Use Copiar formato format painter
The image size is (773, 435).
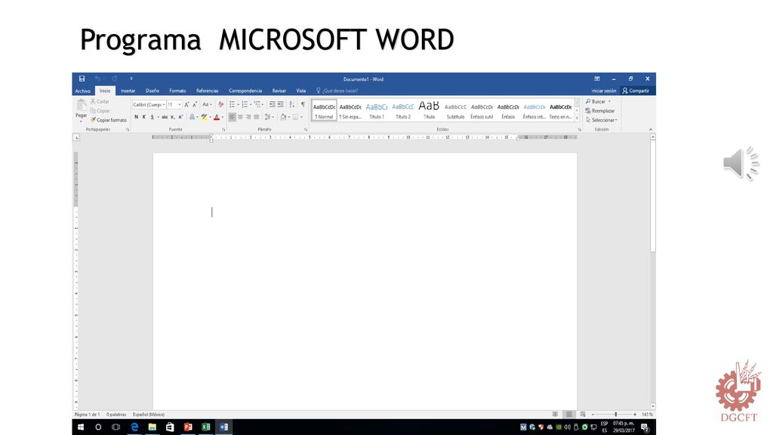click(x=109, y=120)
